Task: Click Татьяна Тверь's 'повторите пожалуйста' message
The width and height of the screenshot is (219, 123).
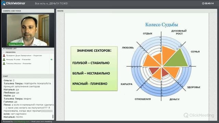Action: click(27, 85)
